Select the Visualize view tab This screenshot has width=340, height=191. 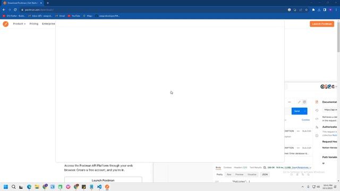(252, 175)
